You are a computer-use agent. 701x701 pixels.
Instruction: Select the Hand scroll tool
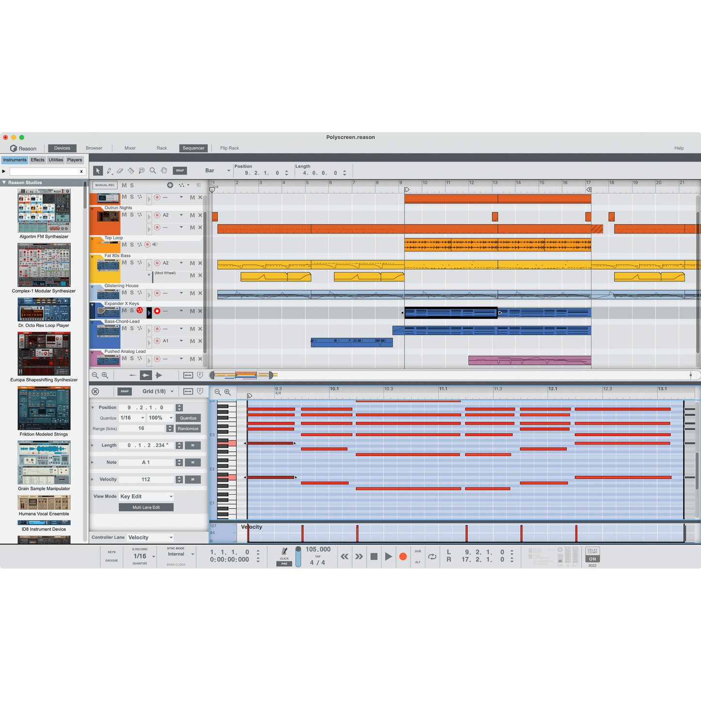point(163,170)
